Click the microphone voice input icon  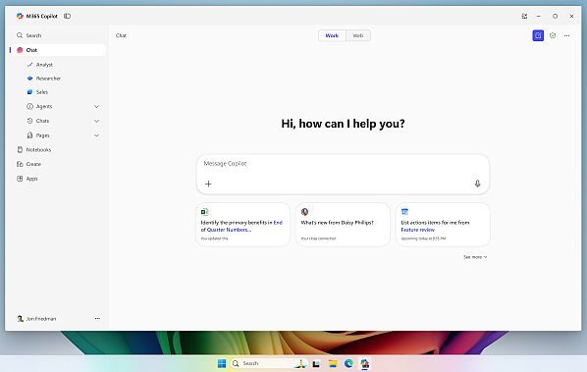(x=477, y=184)
